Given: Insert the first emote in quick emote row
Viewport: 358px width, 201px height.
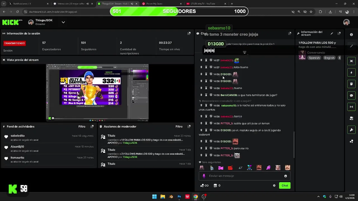Looking at the screenshot, I should (x=202, y=168).
